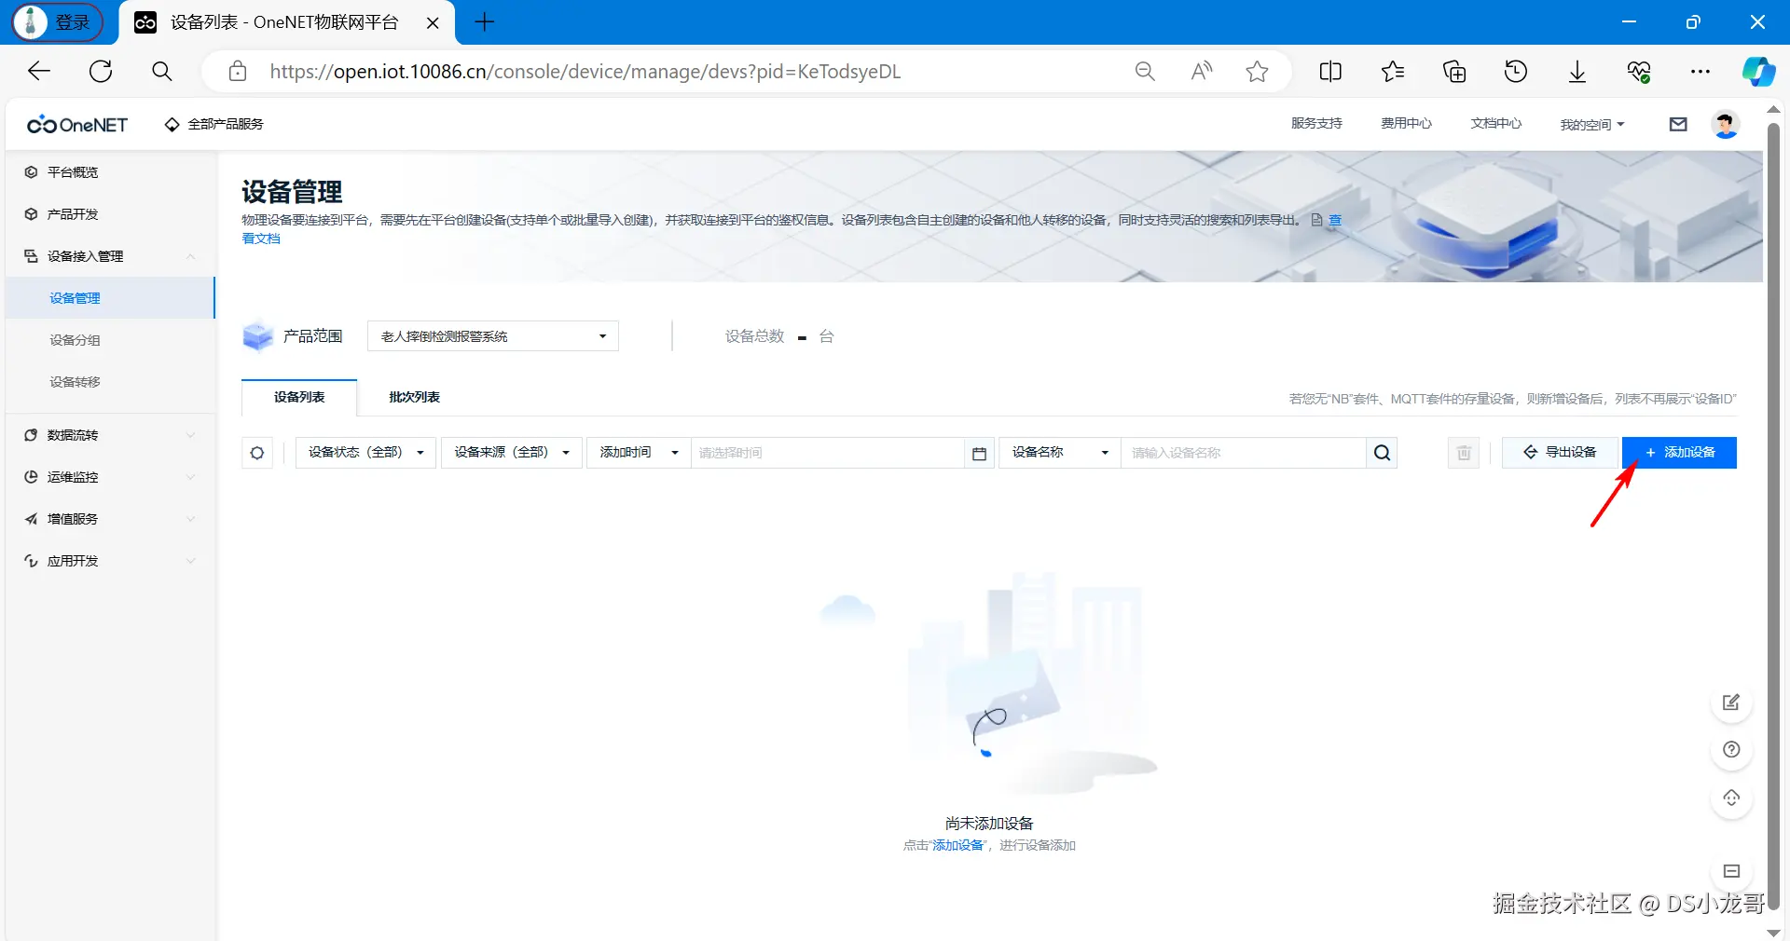
Task: Open the 设备来源 (全部) filter
Action: click(x=512, y=453)
